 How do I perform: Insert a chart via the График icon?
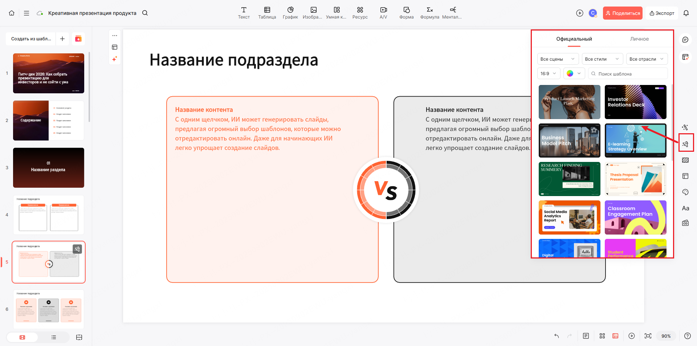[x=290, y=13]
